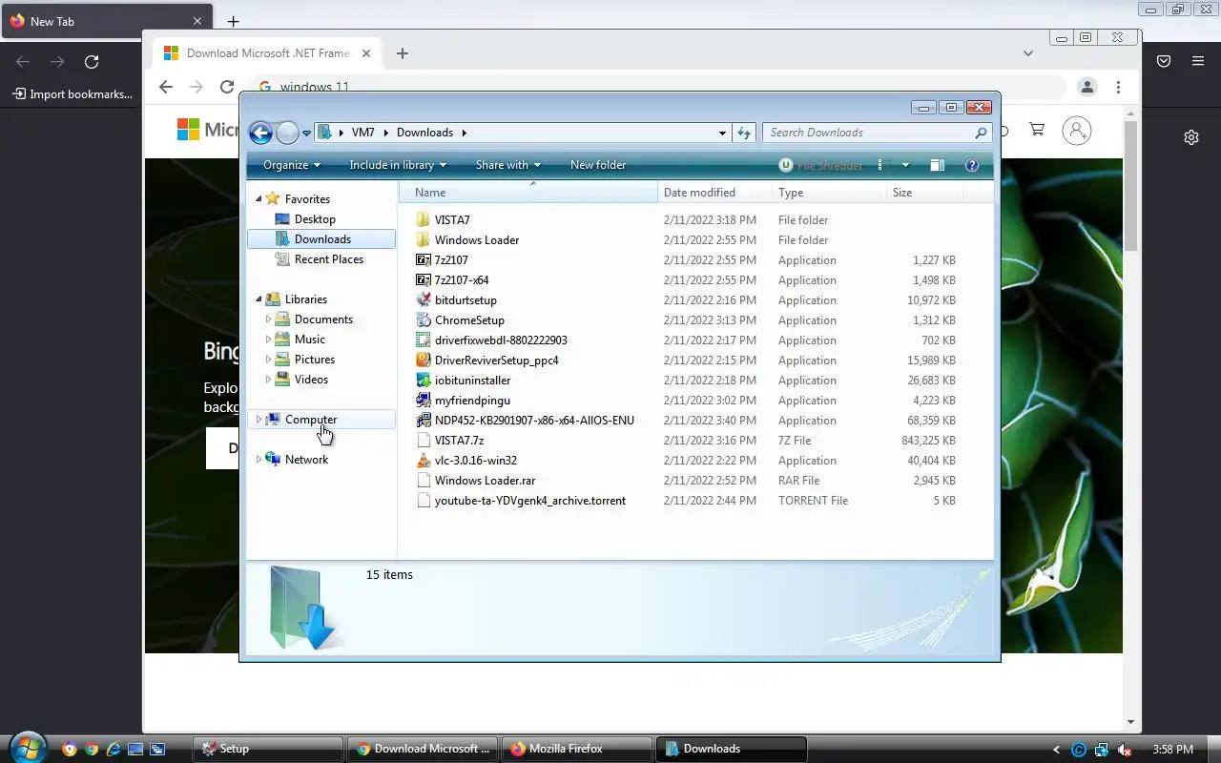Select the 7z2107-x64 installer icon

(x=424, y=279)
